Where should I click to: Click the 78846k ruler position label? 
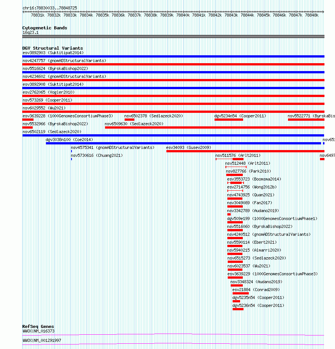(279, 15)
